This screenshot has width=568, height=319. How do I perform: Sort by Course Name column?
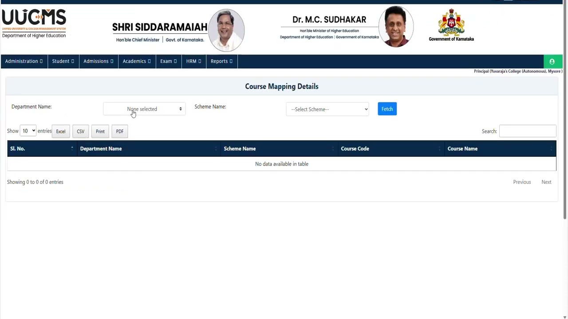pyautogui.click(x=500, y=149)
